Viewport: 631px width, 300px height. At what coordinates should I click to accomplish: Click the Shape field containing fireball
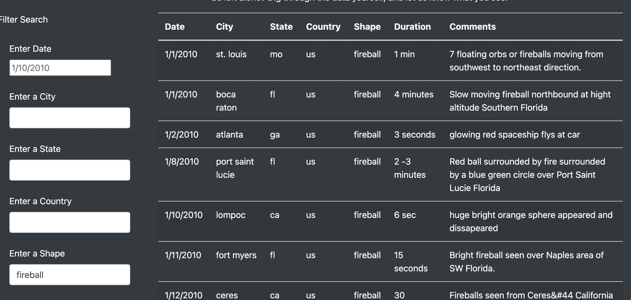pyautogui.click(x=70, y=275)
